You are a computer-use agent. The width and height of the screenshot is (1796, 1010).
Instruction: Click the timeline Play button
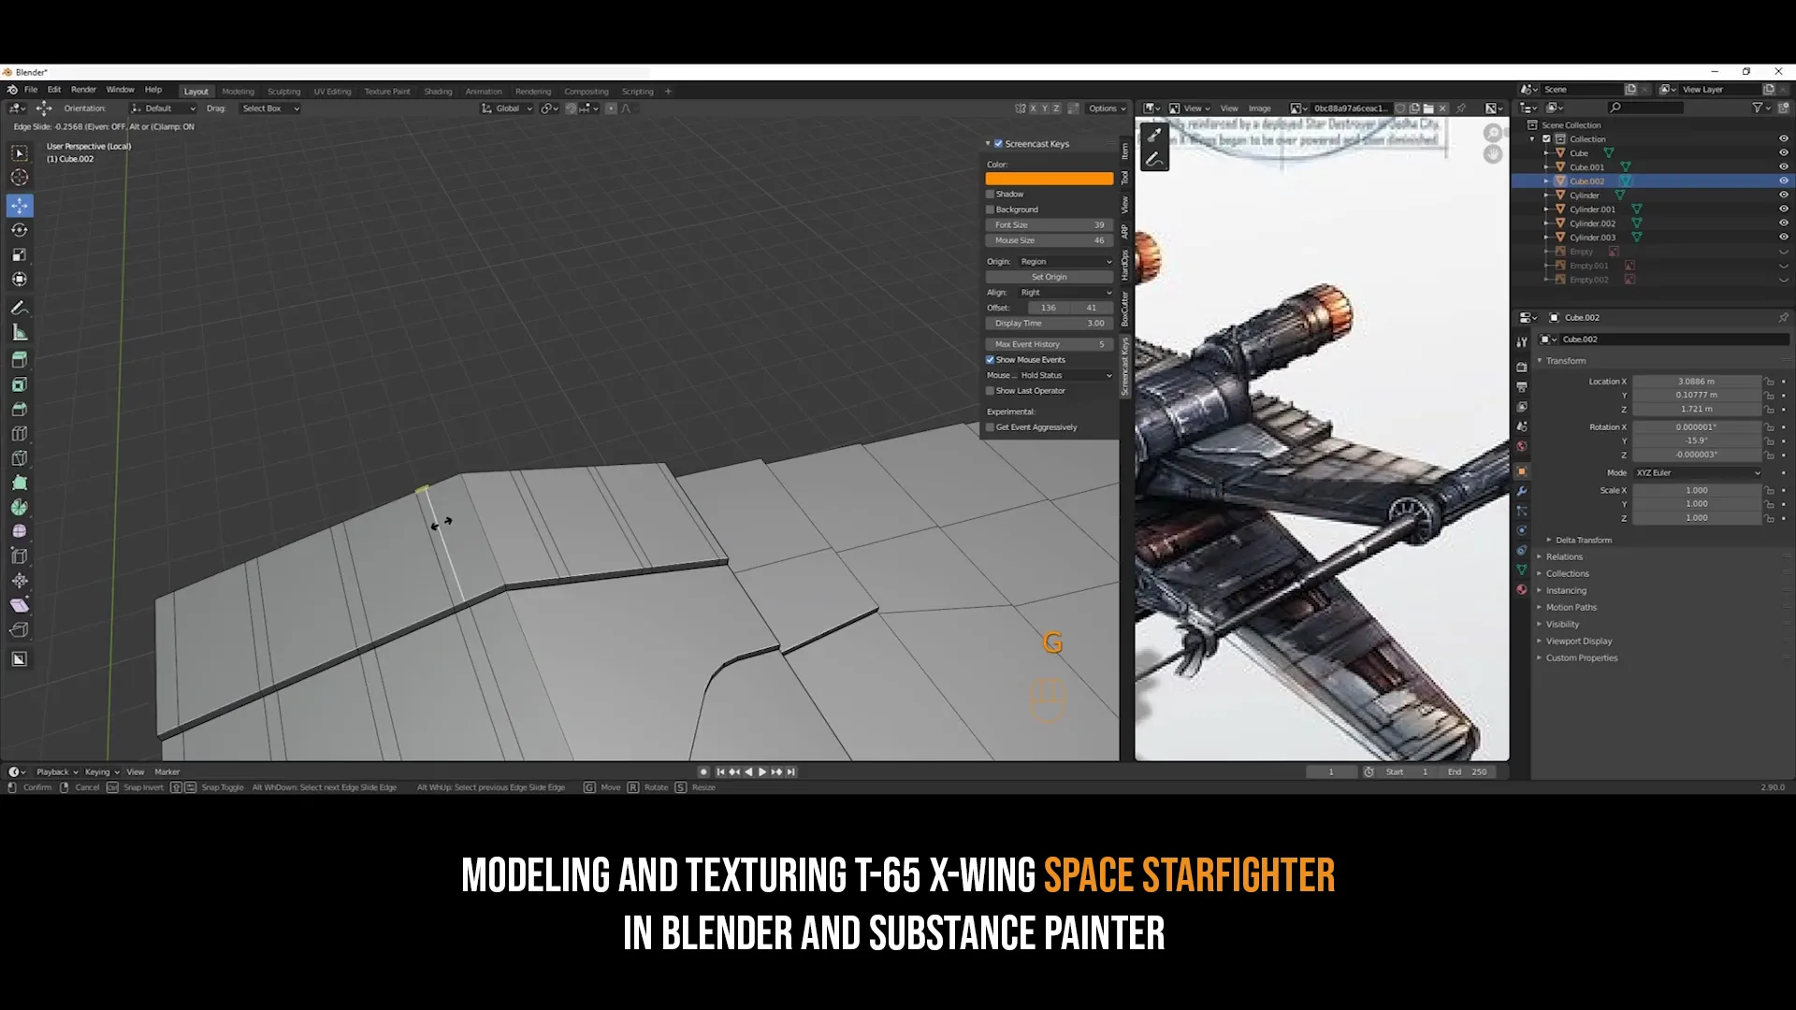pos(762,772)
